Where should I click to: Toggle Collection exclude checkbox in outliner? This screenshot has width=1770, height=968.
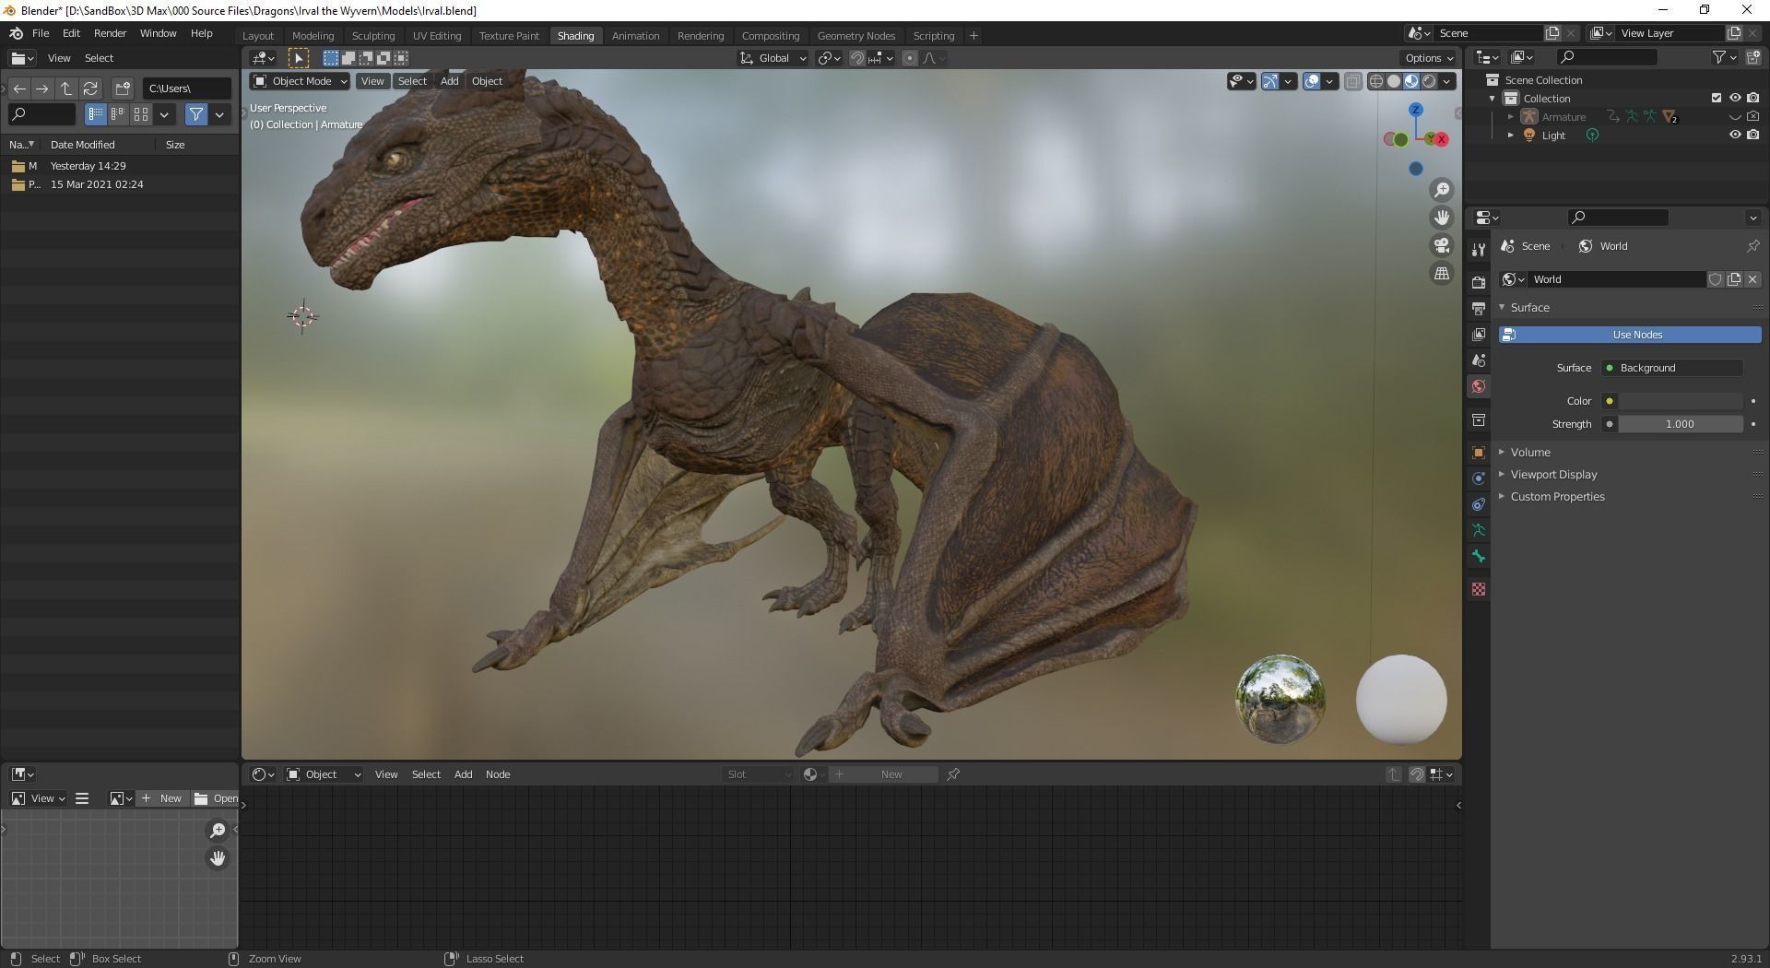coord(1716,98)
